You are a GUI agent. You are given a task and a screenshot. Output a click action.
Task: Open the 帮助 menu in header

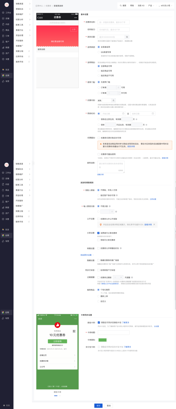coord(132,6)
